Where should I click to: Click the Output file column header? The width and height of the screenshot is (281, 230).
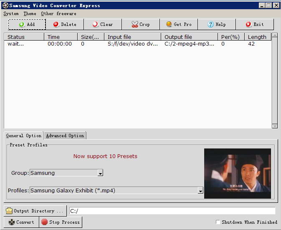click(x=190, y=37)
